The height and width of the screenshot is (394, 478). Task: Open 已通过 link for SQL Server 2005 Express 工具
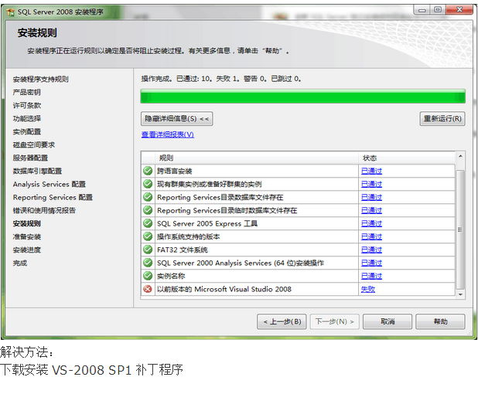[x=371, y=223]
